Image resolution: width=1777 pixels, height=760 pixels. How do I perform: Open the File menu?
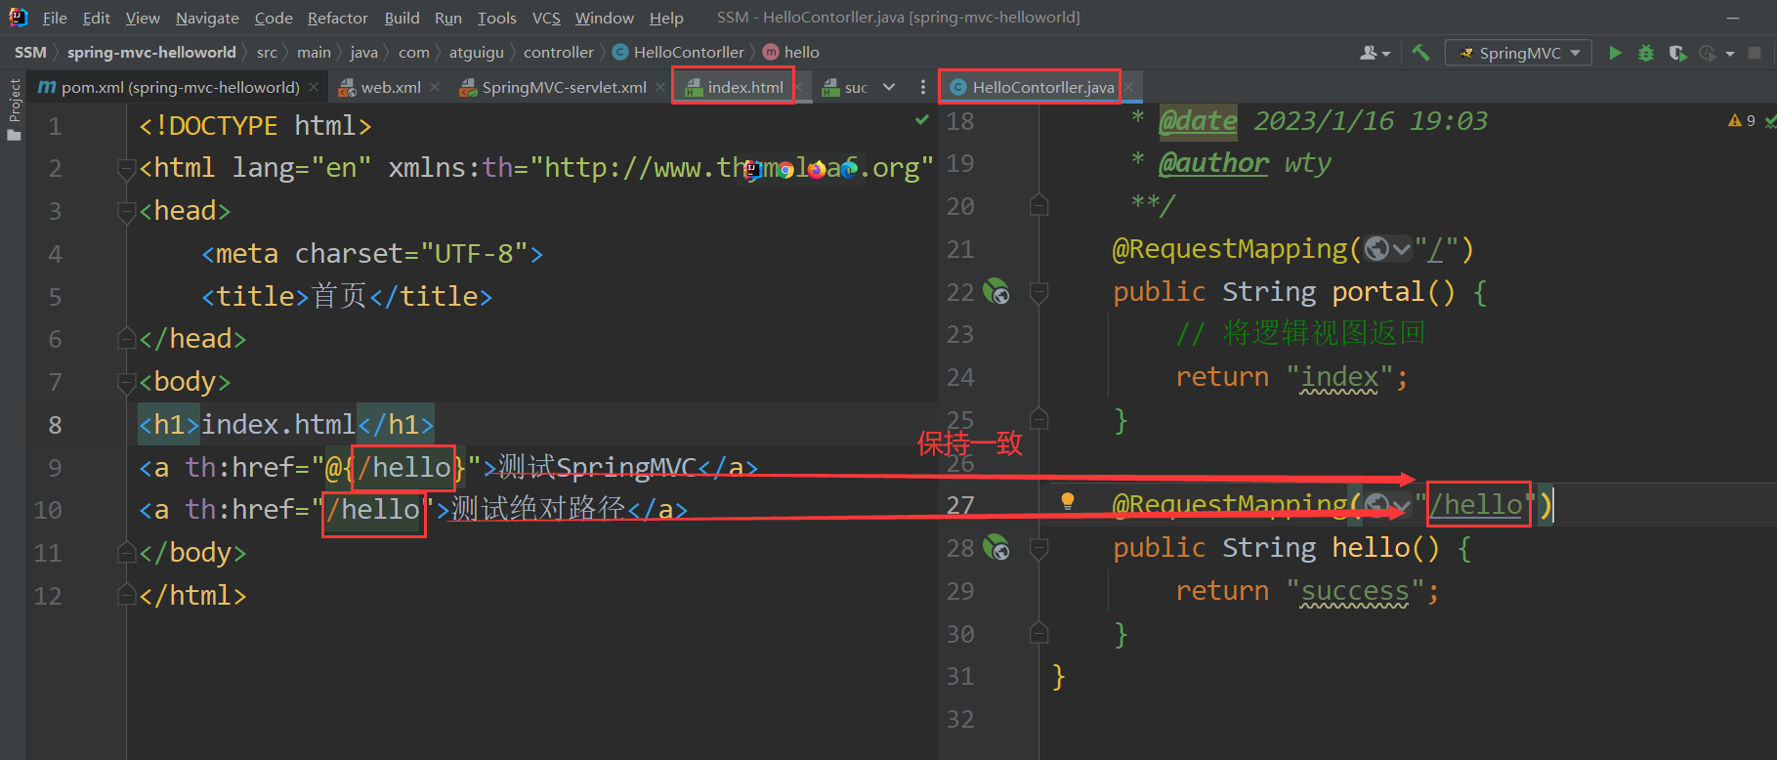(x=55, y=18)
